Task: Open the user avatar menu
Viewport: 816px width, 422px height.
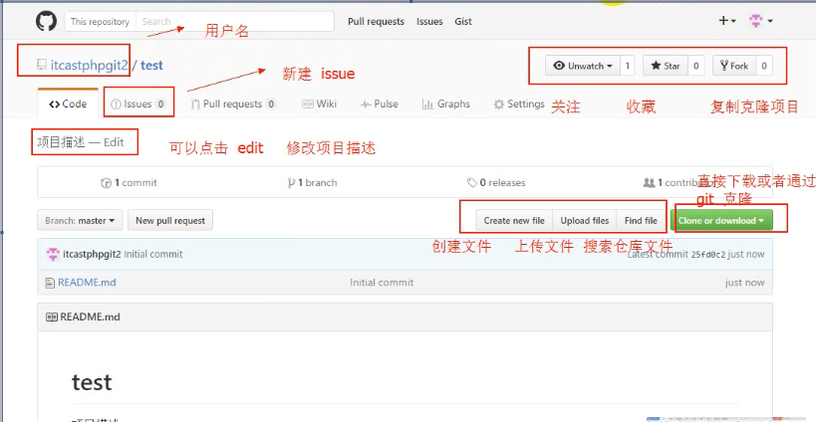Action: [x=760, y=21]
